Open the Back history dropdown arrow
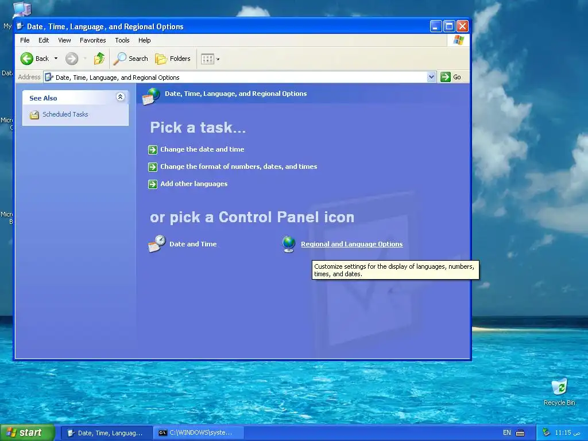 click(x=56, y=59)
